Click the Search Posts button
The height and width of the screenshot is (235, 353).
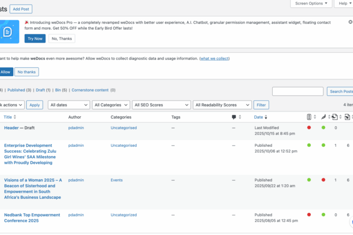point(340,92)
